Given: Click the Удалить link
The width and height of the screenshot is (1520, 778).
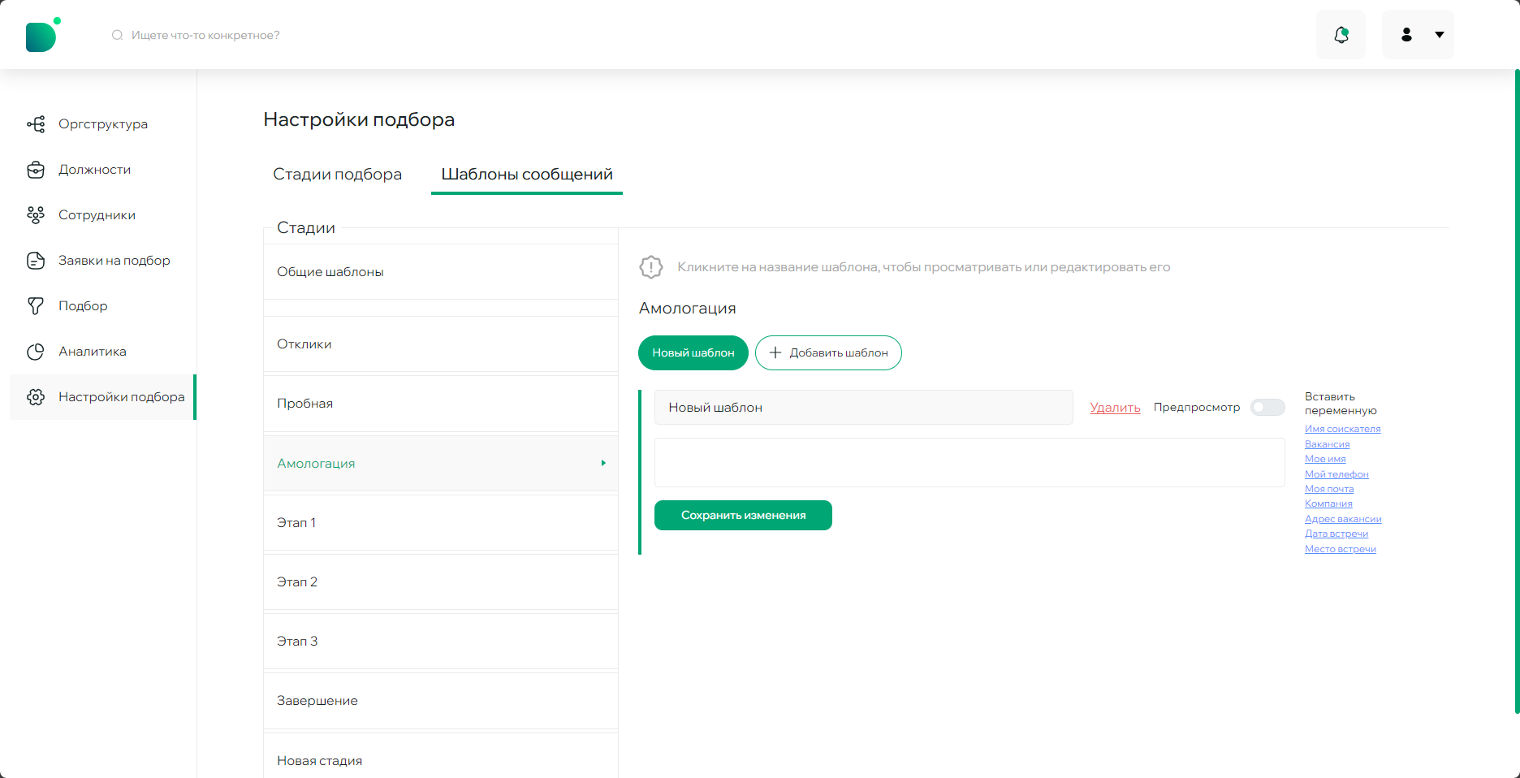Looking at the screenshot, I should click(x=1115, y=408).
